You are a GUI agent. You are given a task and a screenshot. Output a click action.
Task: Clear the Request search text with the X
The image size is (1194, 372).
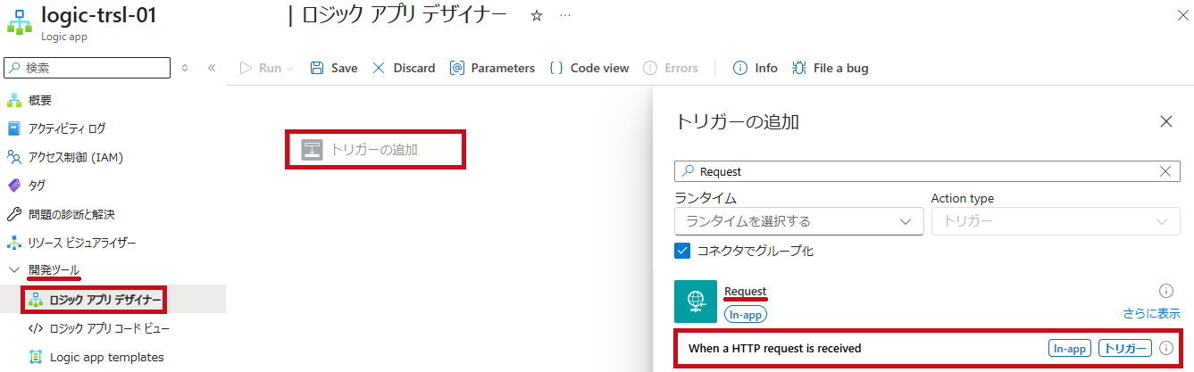coord(1165,171)
